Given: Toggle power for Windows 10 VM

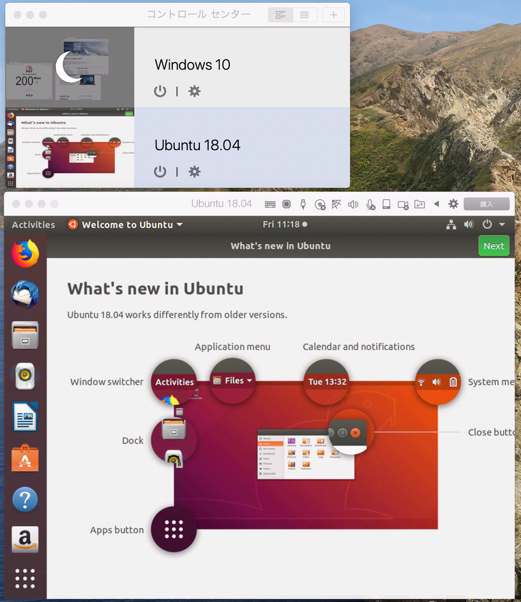Looking at the screenshot, I should 160,91.
